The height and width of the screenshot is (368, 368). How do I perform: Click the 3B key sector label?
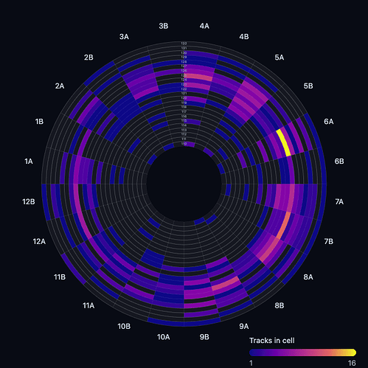tap(164, 26)
